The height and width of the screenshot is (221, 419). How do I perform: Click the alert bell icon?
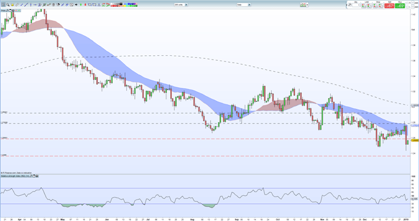point(12,5)
